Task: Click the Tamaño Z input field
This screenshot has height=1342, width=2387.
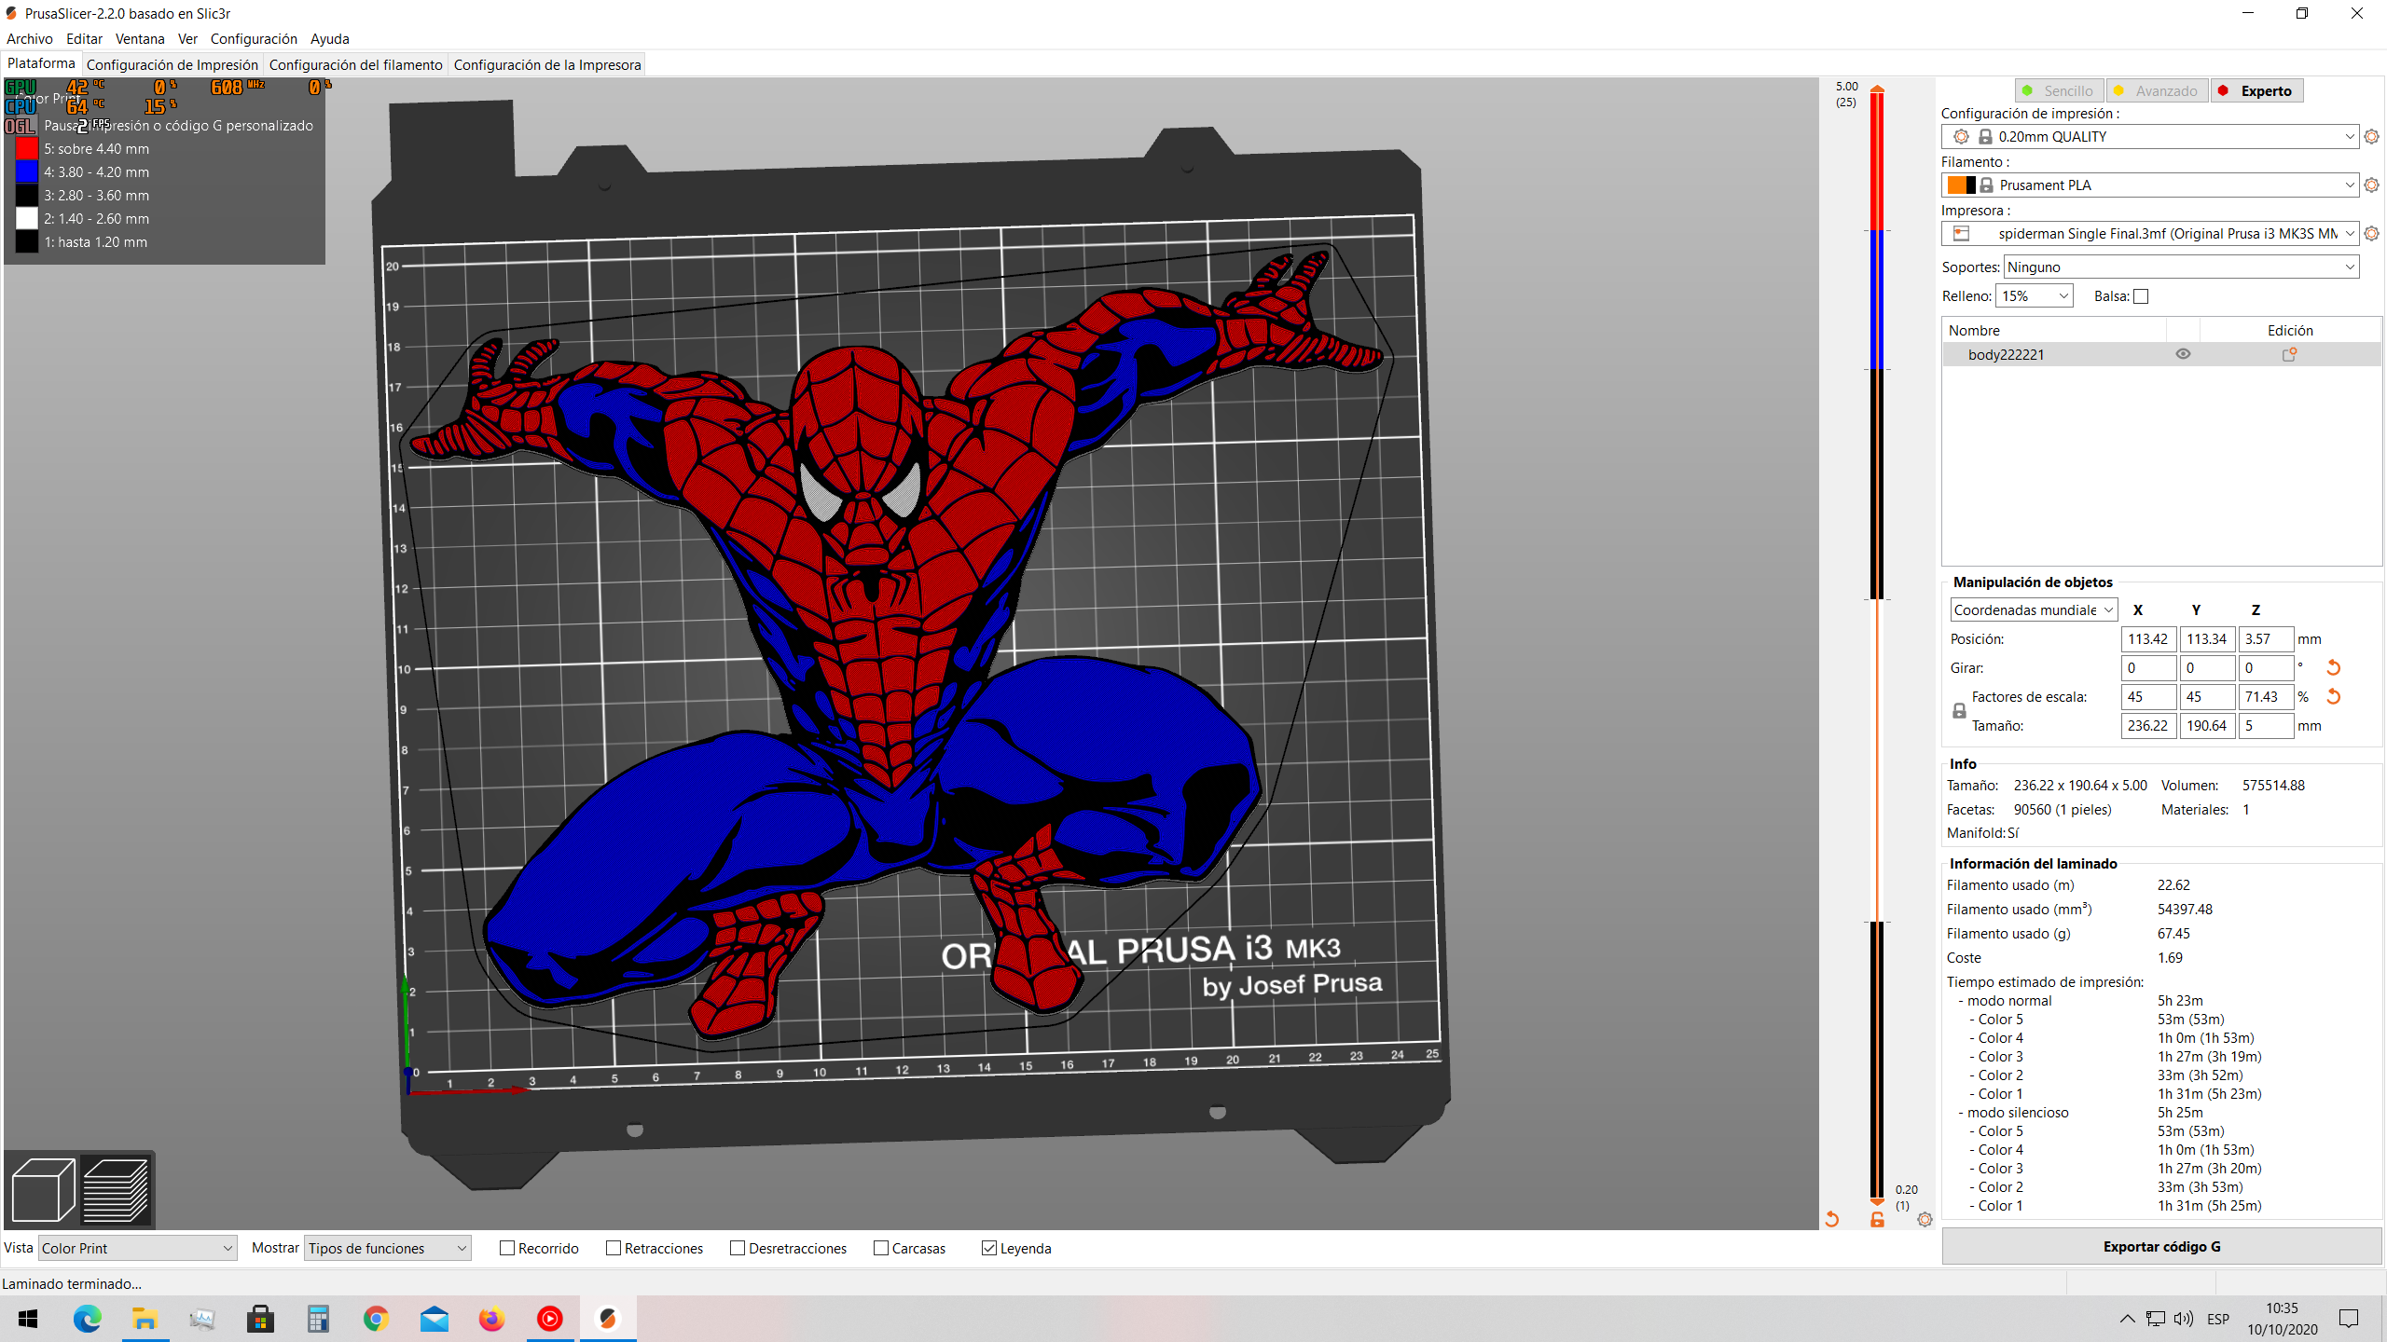Action: (x=2266, y=726)
